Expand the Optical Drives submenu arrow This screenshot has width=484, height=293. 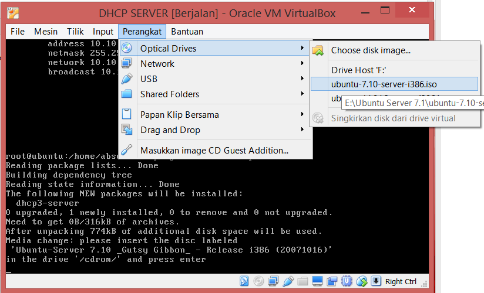302,48
